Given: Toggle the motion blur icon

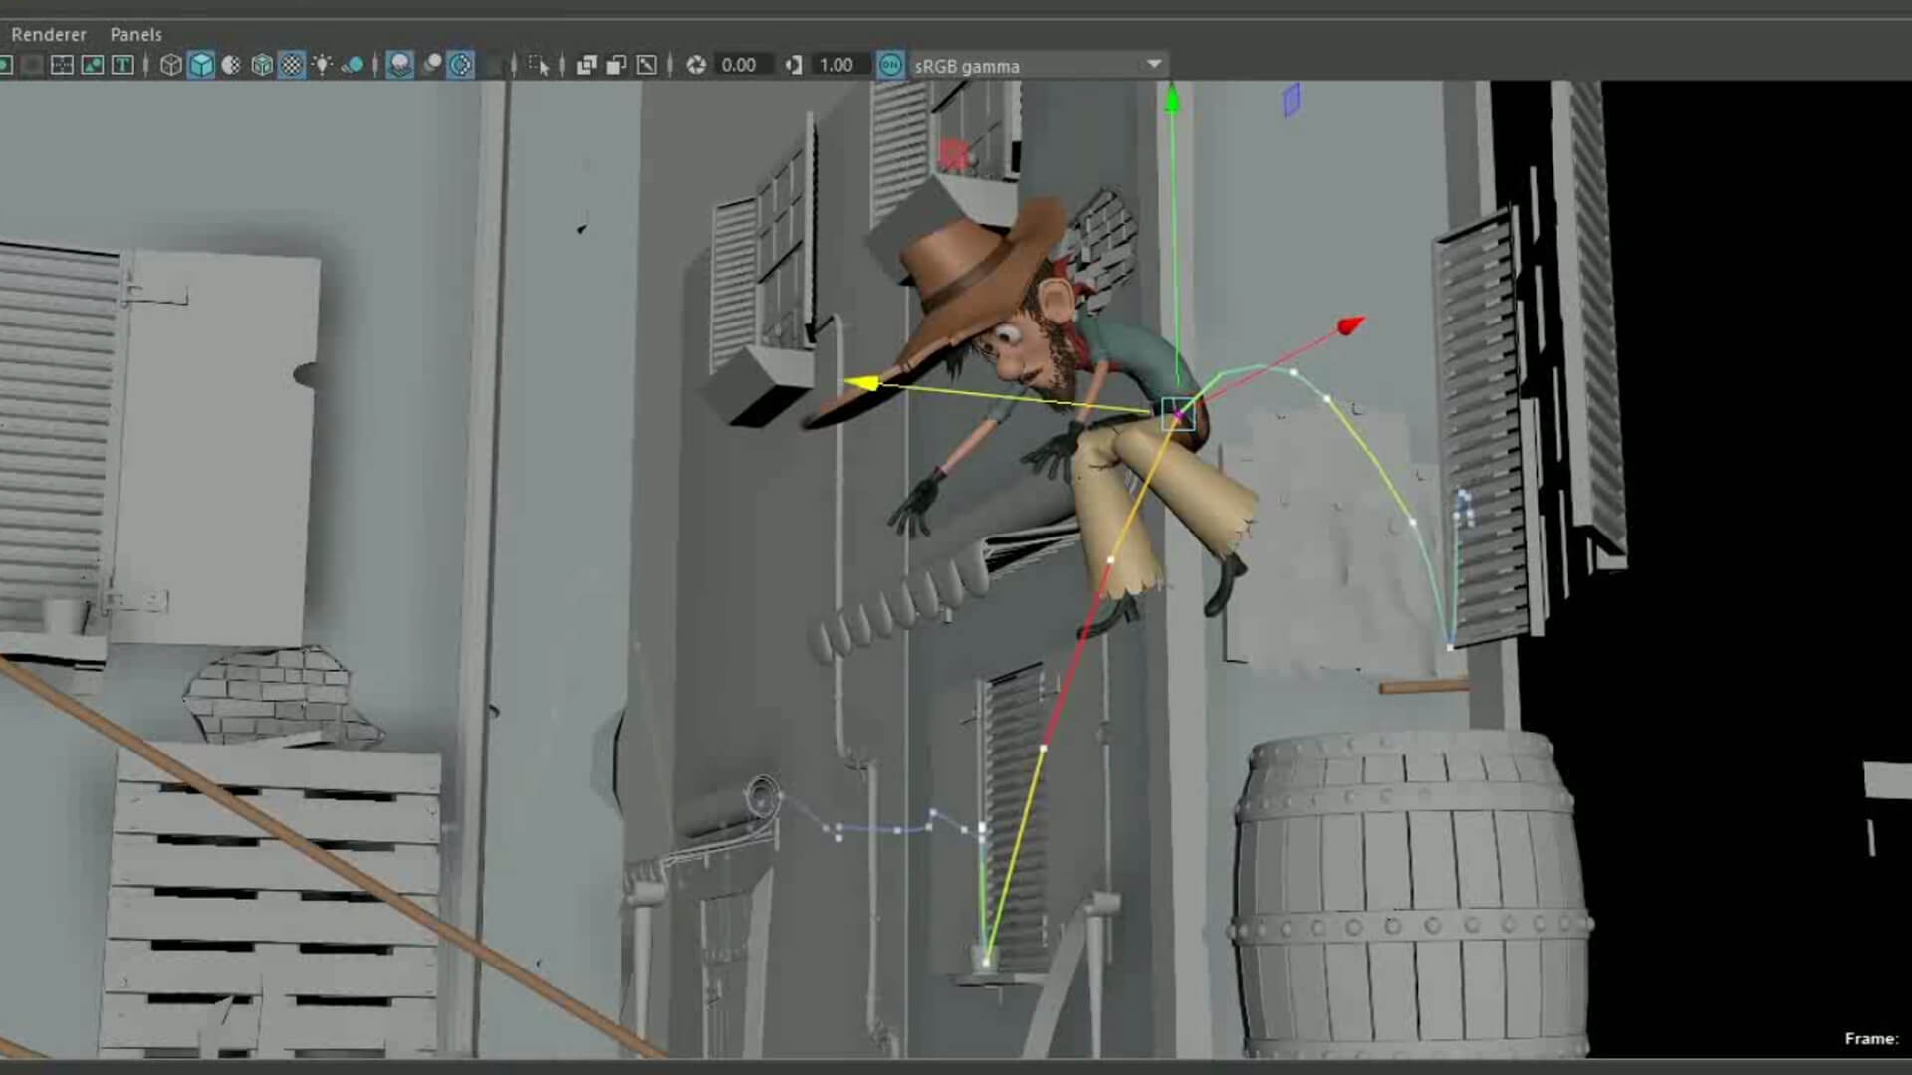Looking at the screenshot, I should tap(432, 65).
